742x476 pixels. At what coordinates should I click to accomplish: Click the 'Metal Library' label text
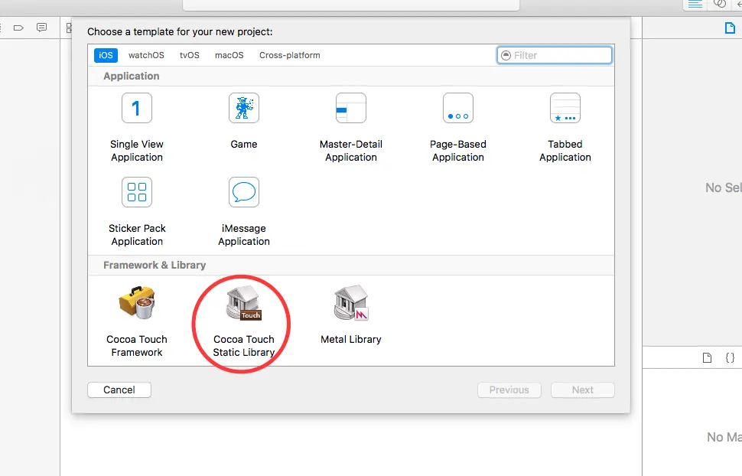[x=350, y=340]
